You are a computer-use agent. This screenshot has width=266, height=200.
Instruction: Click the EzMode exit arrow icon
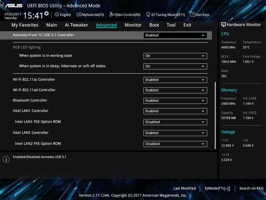227,189
